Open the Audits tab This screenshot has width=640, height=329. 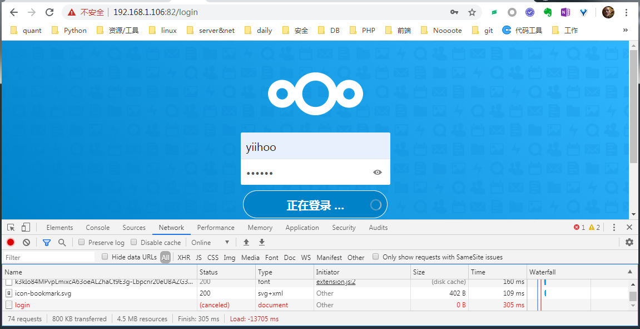pos(378,228)
